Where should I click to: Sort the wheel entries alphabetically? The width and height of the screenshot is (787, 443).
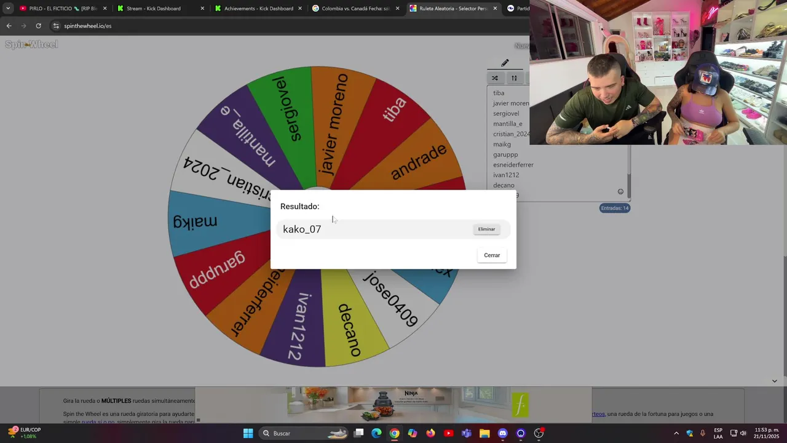(x=514, y=78)
